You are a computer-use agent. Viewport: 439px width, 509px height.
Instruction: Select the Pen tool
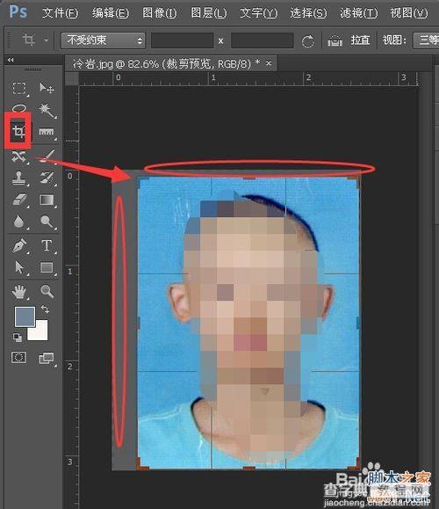coord(19,245)
